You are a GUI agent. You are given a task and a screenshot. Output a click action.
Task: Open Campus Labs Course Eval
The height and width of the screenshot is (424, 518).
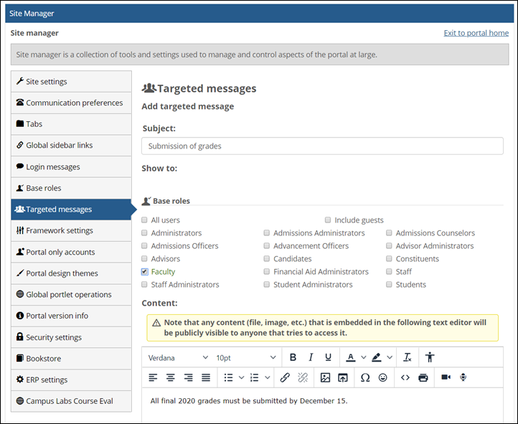71,401
